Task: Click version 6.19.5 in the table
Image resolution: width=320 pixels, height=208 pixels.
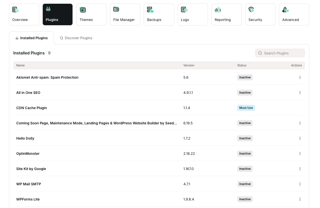Action: click(188, 123)
